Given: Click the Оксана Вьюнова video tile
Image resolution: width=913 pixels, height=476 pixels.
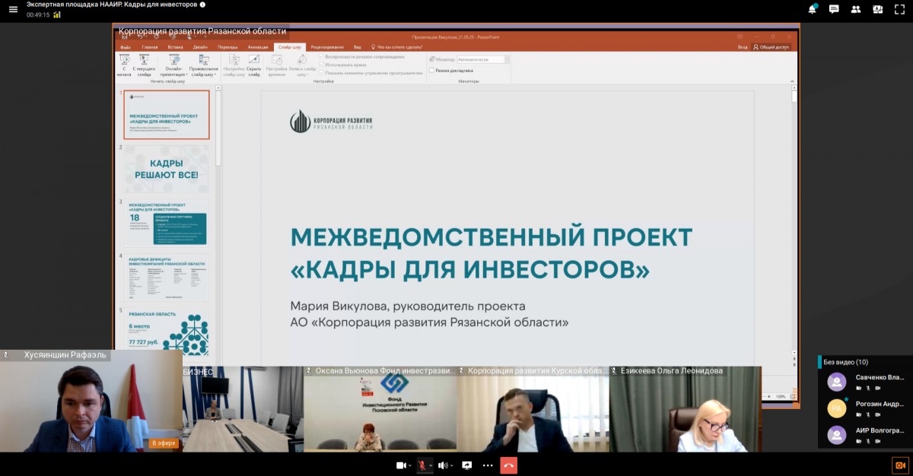Looking at the screenshot, I should 380,409.
